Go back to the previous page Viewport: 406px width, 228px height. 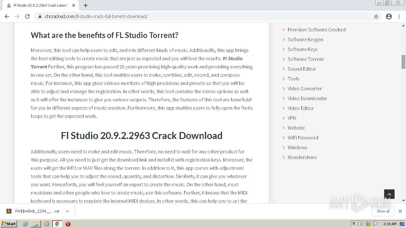[x=7, y=16]
